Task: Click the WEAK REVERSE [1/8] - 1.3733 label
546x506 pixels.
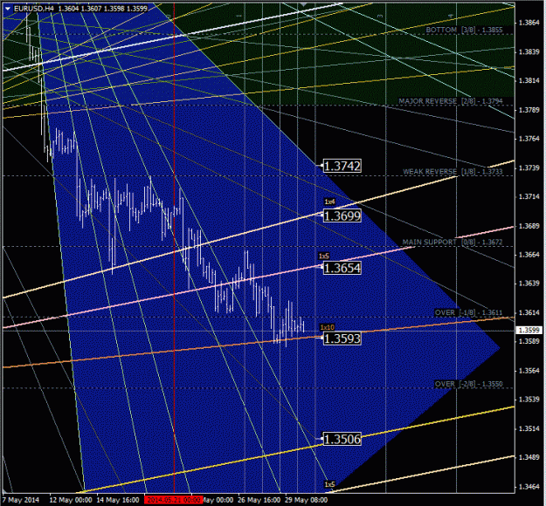Action: (x=453, y=172)
